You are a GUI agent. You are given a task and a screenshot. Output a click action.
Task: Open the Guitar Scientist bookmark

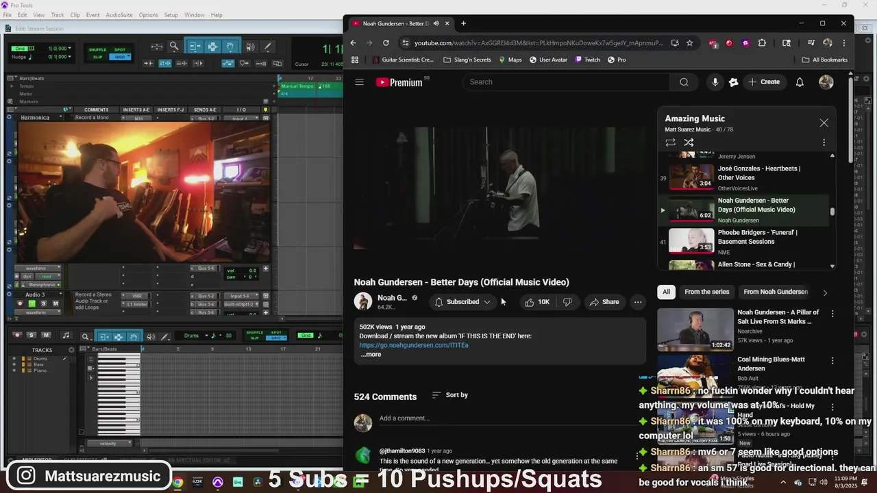point(403,60)
